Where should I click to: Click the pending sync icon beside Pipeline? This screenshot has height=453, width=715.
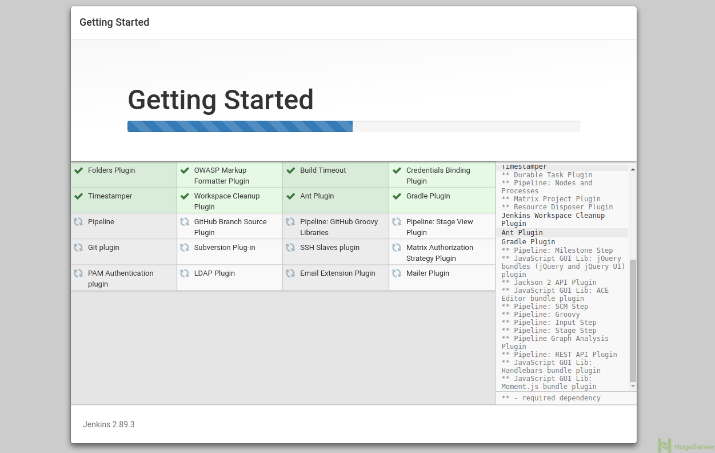click(78, 222)
